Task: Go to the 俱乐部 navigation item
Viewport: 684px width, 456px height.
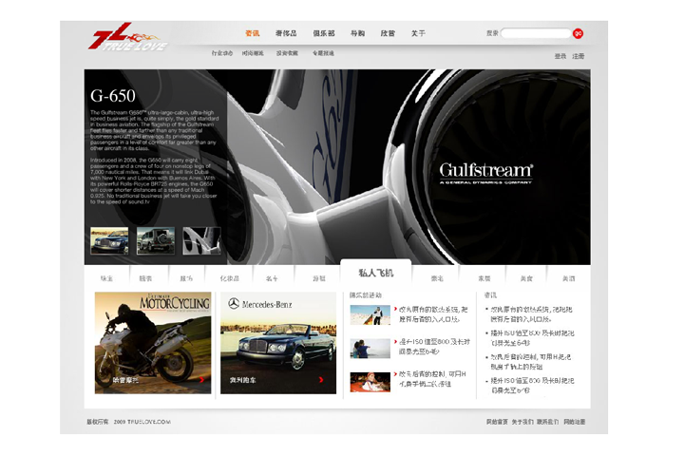Action: click(324, 33)
